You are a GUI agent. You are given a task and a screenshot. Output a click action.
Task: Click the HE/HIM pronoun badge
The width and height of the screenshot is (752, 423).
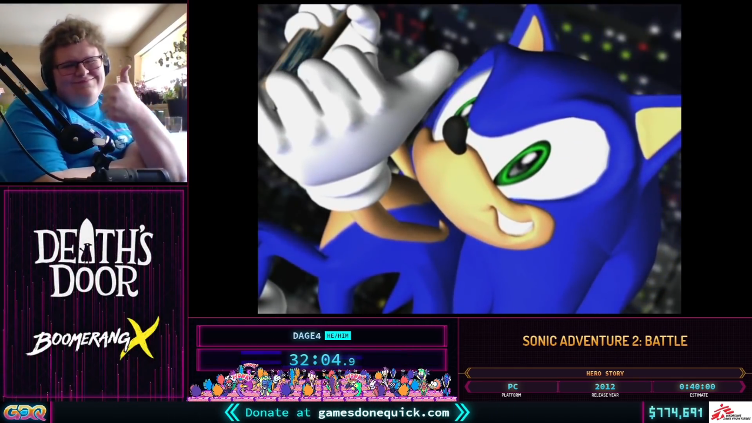coord(337,336)
